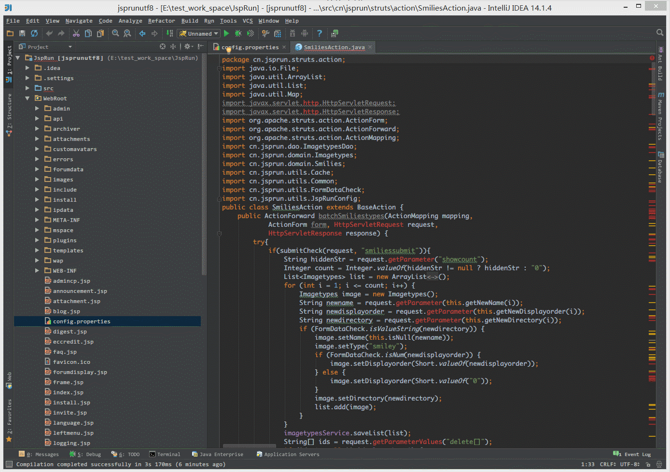Toggle tool window buttons in the bottom-left corner

pos(9,464)
